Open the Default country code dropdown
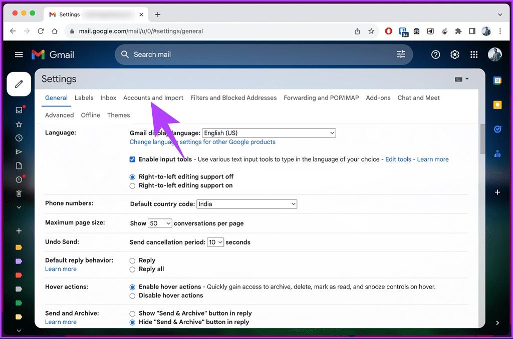513x339 pixels. (x=246, y=204)
